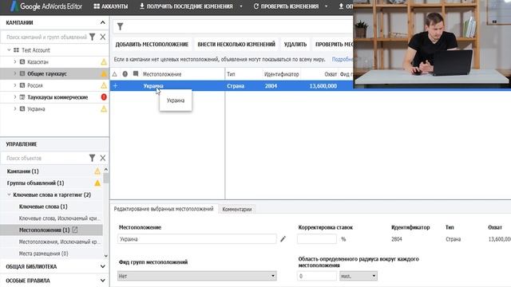This screenshot has height=287, width=511.
Task: Click warning triangle beside Украина campaign
Action: (104, 108)
